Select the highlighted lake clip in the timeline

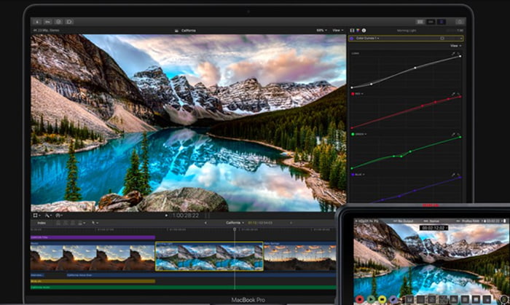208,256
